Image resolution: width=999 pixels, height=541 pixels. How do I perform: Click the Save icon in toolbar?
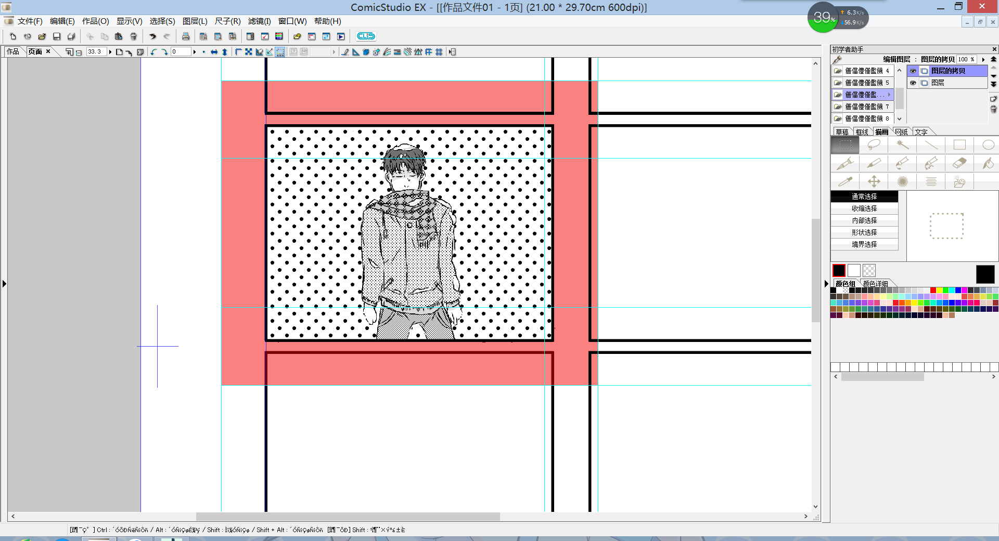pos(57,36)
